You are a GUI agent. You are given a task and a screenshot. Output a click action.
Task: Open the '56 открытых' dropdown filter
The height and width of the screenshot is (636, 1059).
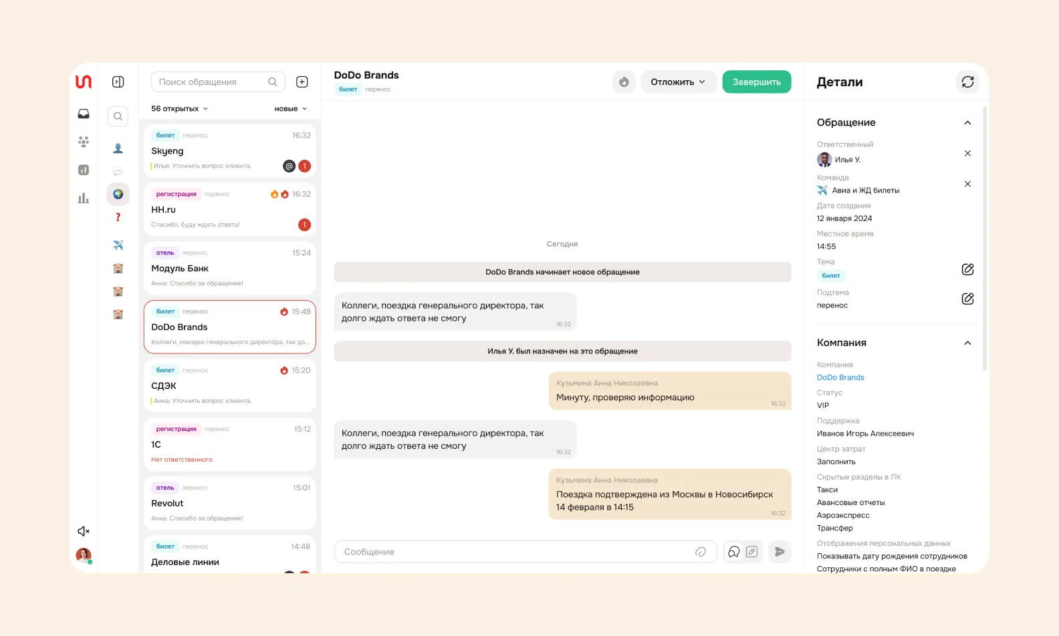click(x=179, y=108)
